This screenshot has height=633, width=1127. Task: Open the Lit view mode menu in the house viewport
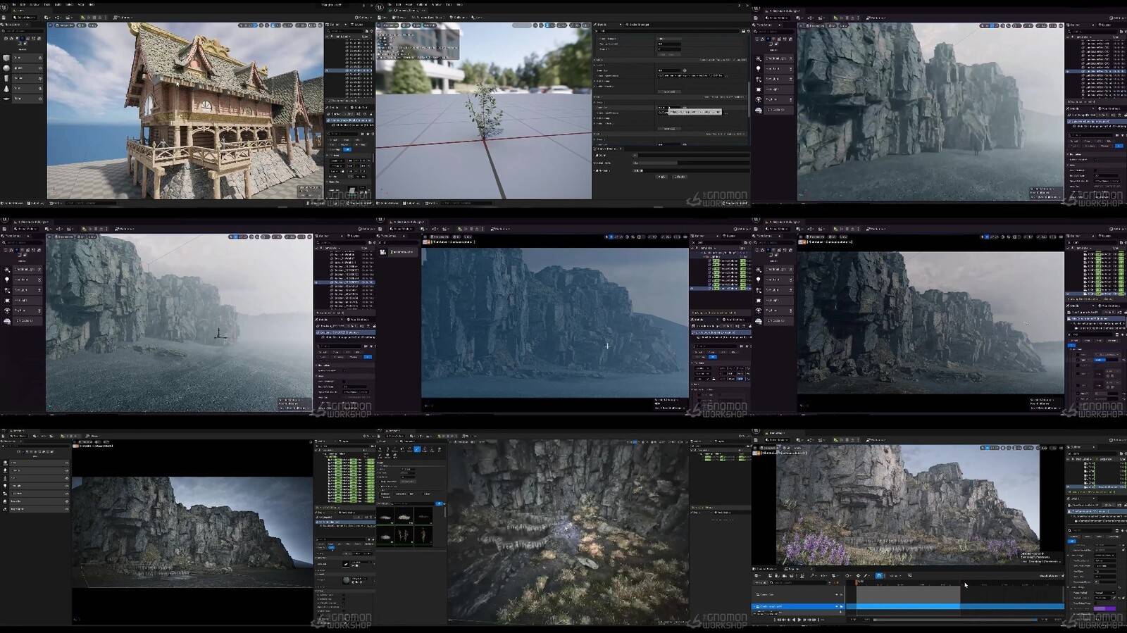tap(82, 25)
